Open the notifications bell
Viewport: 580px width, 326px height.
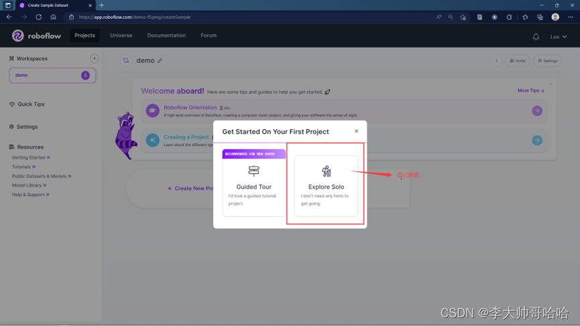click(x=536, y=37)
